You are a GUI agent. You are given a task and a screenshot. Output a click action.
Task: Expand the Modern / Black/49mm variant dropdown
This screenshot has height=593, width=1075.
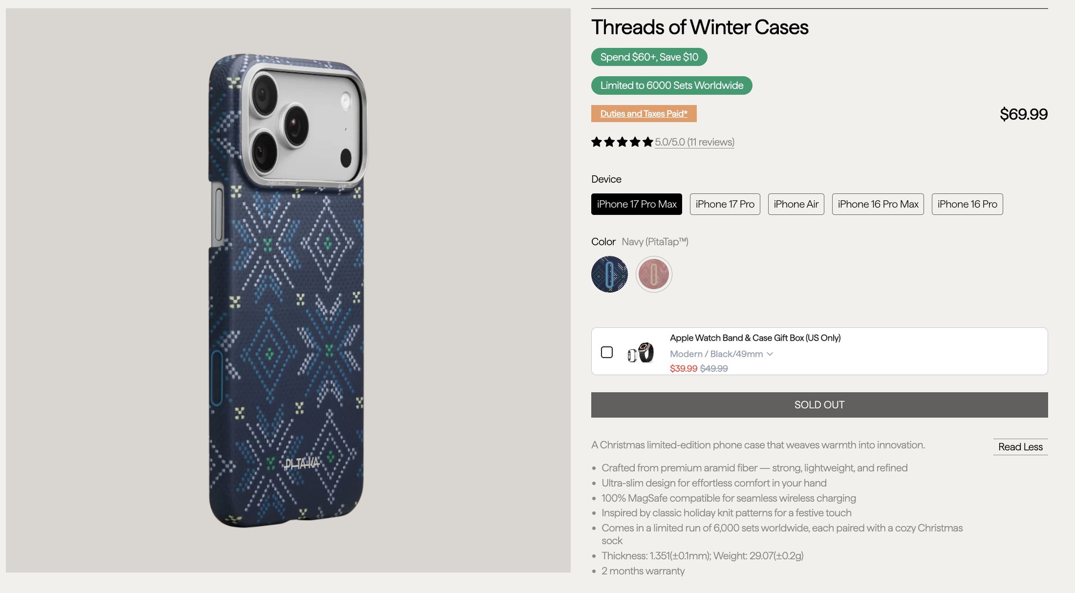721,354
